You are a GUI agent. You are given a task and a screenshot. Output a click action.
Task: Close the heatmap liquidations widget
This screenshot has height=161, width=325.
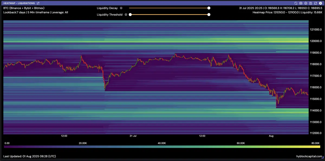[320, 3]
